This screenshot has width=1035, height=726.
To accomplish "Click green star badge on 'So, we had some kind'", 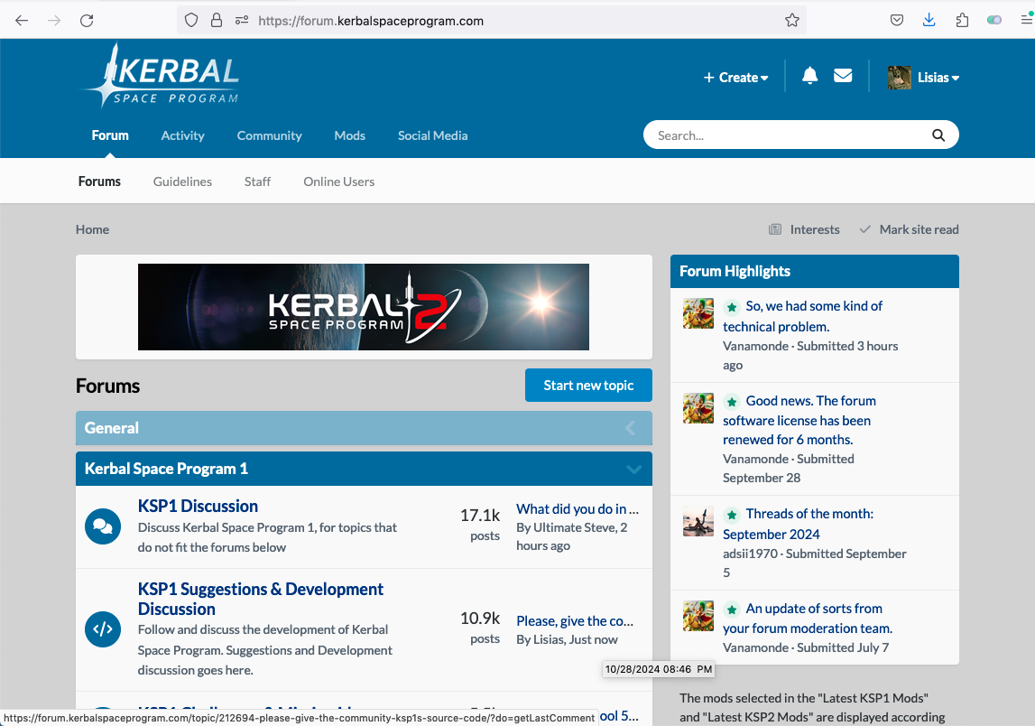I will tap(732, 307).
